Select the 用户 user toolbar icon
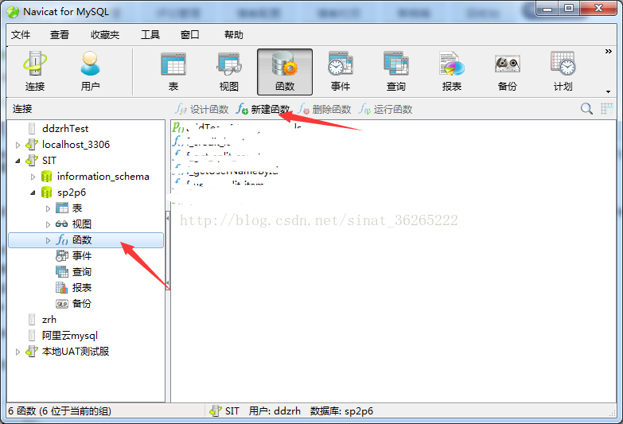623x424 pixels. pyautogui.click(x=90, y=72)
